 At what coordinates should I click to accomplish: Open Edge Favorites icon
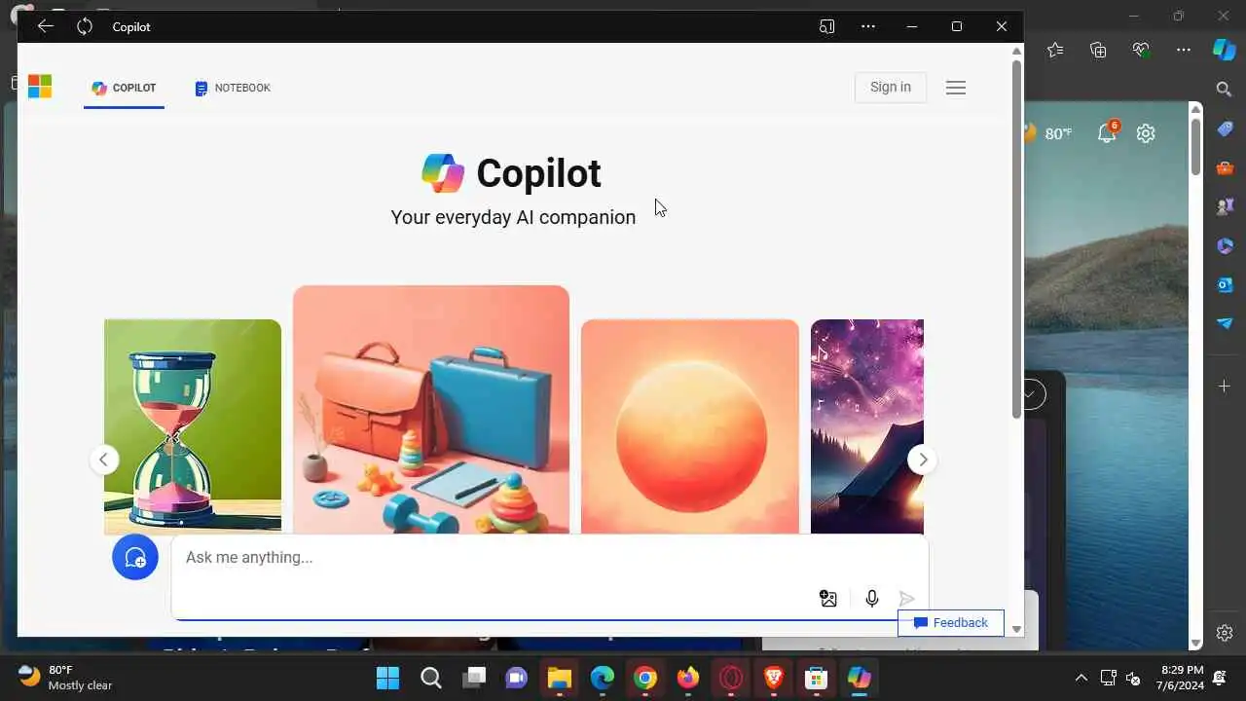click(1055, 50)
